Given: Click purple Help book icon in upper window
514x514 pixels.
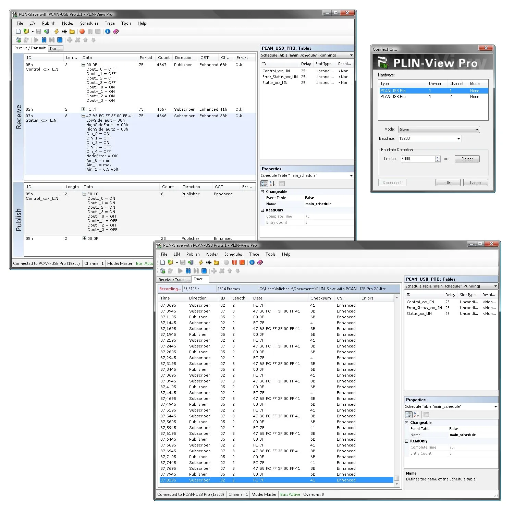Looking at the screenshot, I should (116, 32).
